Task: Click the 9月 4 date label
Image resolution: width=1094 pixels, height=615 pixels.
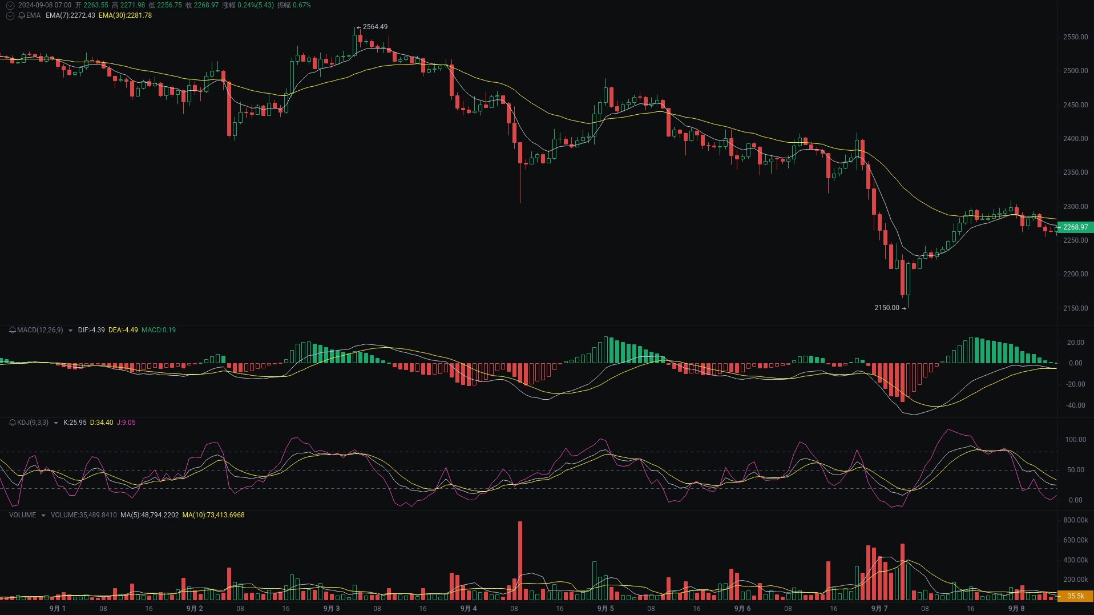Action: [469, 609]
